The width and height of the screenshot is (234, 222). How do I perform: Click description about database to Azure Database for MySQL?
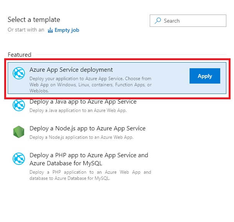point(90,175)
